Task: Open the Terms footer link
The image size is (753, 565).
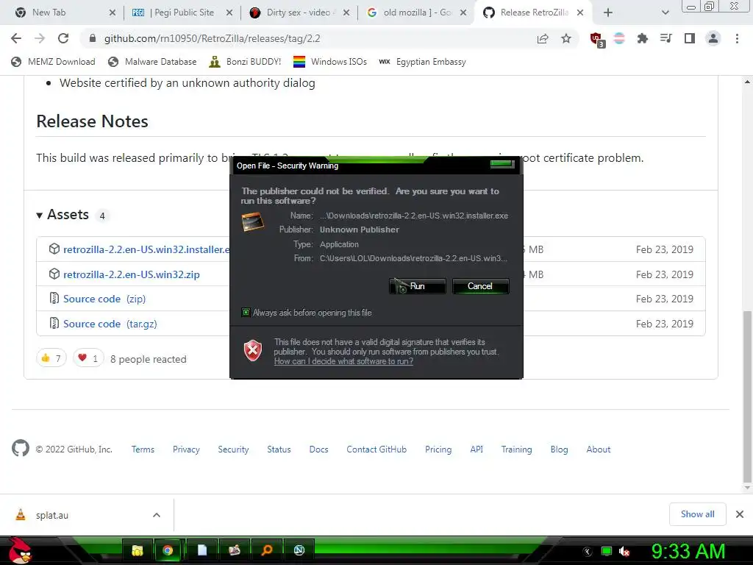Action: point(143,449)
